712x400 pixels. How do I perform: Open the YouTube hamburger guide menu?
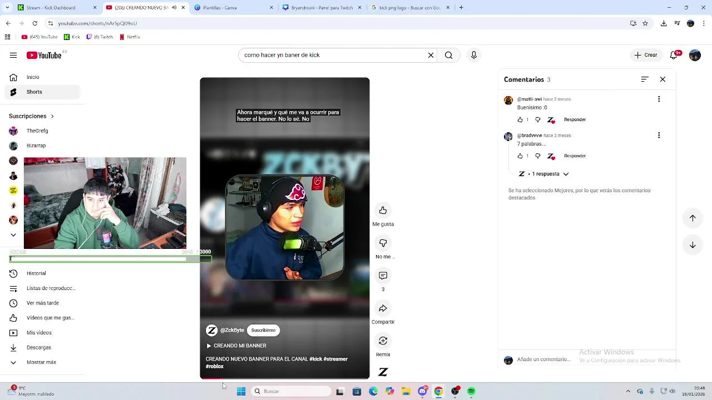13,55
